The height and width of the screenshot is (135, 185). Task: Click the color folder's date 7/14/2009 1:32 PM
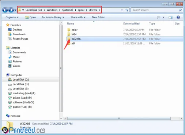click(x=133, y=30)
